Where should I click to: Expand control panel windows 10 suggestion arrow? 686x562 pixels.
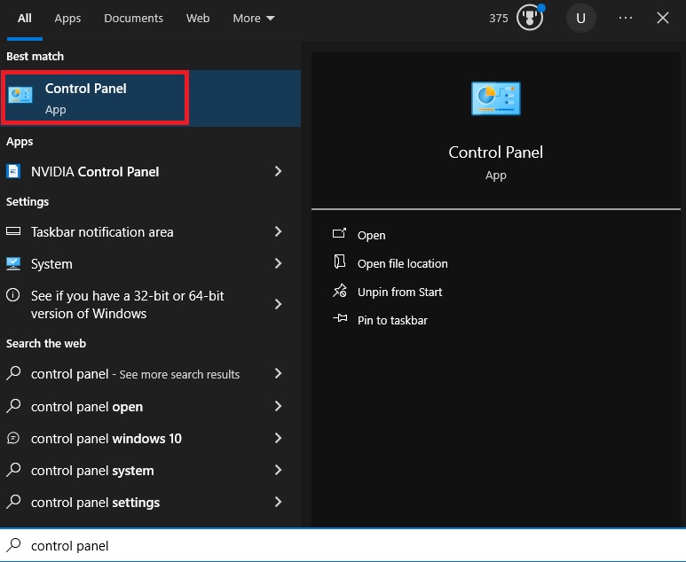click(278, 438)
